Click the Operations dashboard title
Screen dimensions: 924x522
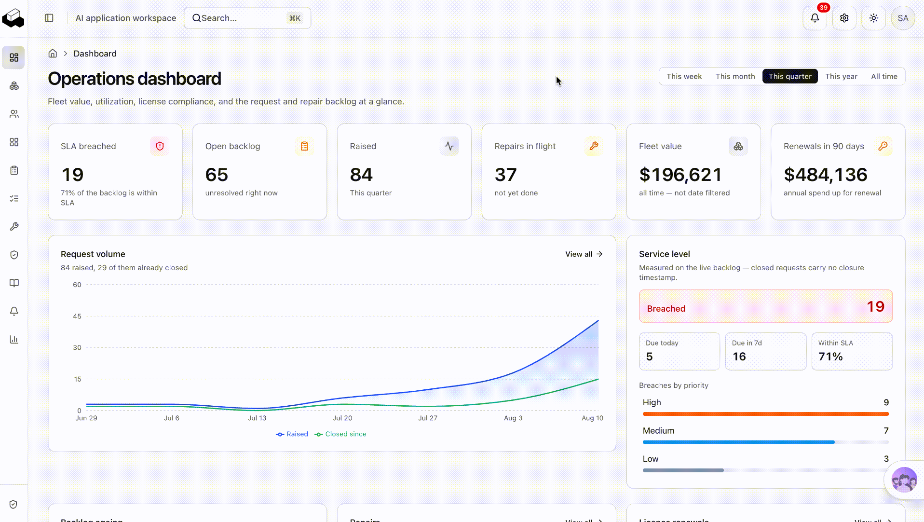(x=135, y=79)
